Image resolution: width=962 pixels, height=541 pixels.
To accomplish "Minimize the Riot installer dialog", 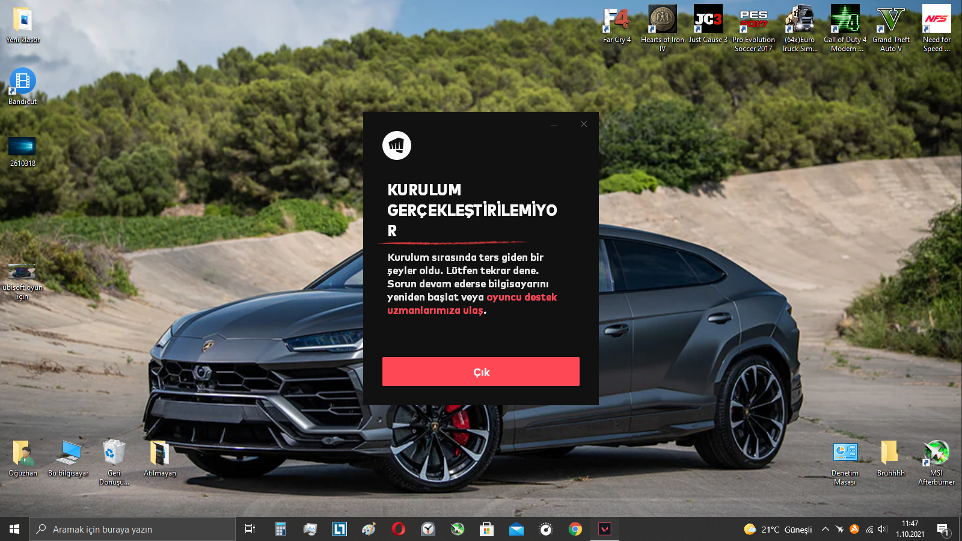I will 554,124.
